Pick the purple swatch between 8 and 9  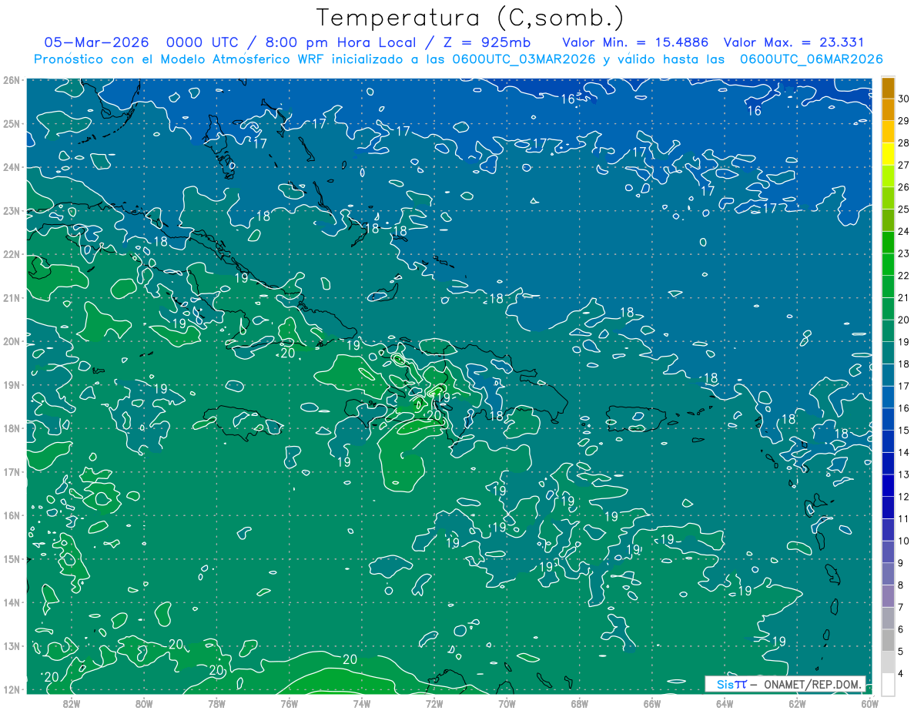click(888, 574)
